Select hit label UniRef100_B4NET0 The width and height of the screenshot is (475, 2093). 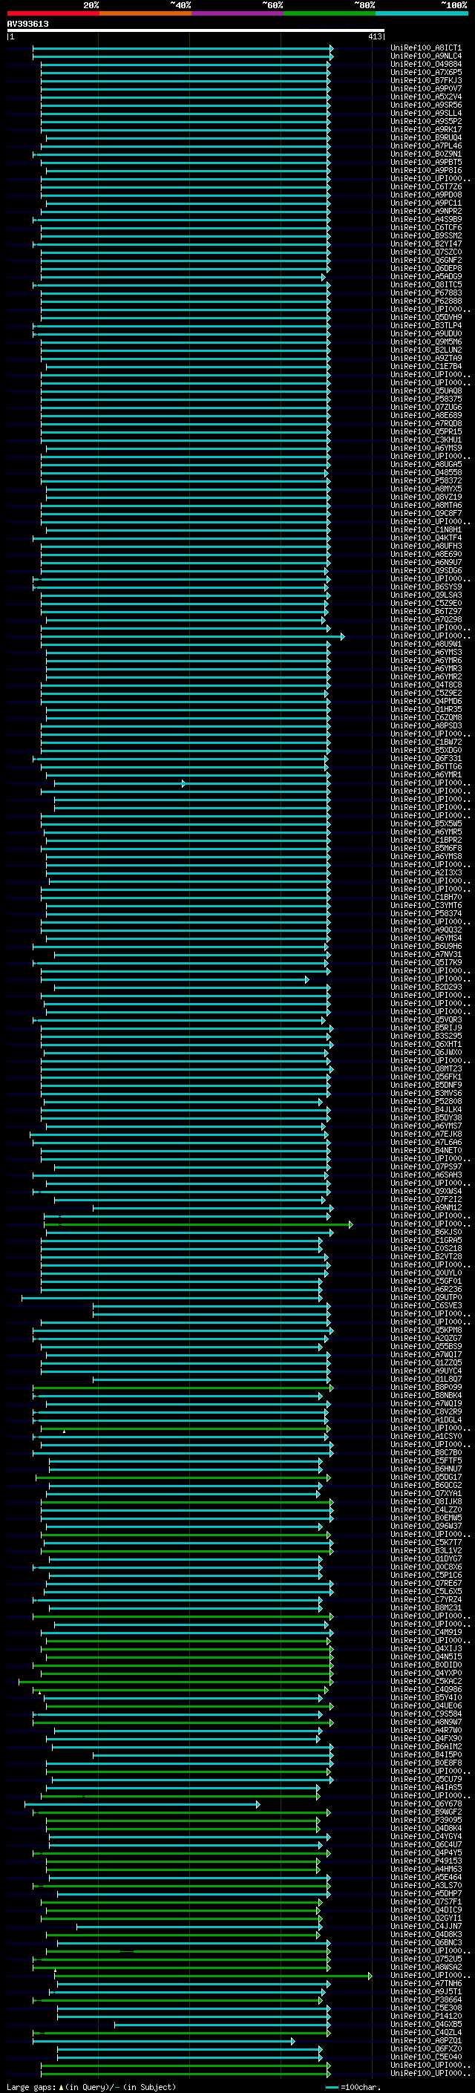(x=426, y=1151)
